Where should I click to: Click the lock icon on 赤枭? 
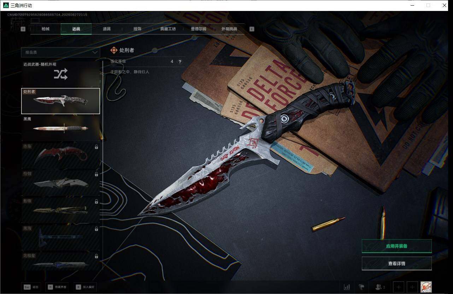pos(96,147)
